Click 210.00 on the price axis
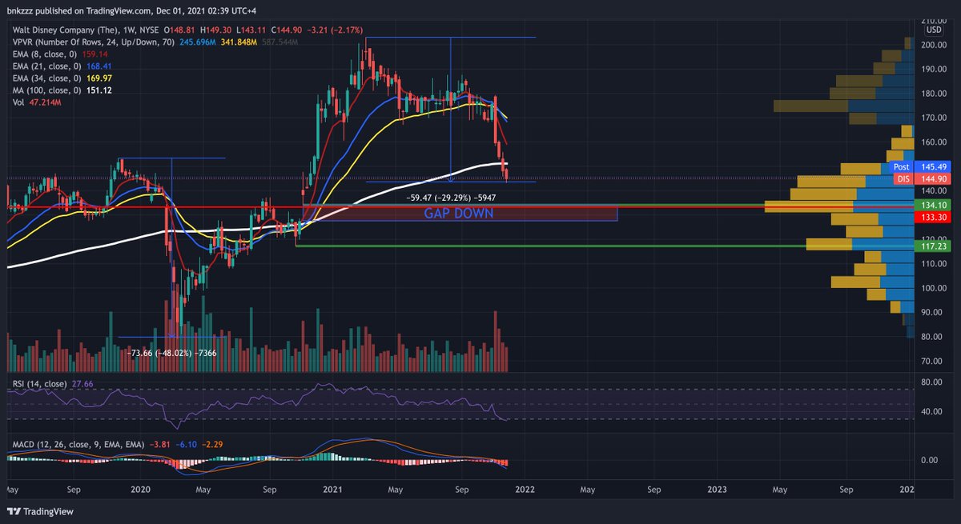This screenshot has height=524, width=961. pos(934,21)
